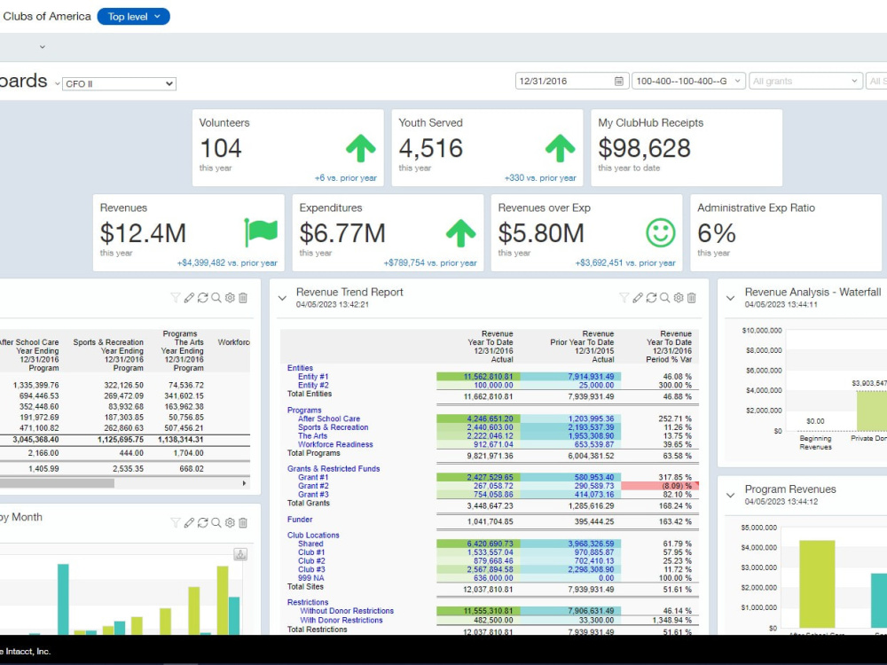Viewport: 887px width, 665px height.
Task: Open the All grants dropdown
Action: coord(805,82)
